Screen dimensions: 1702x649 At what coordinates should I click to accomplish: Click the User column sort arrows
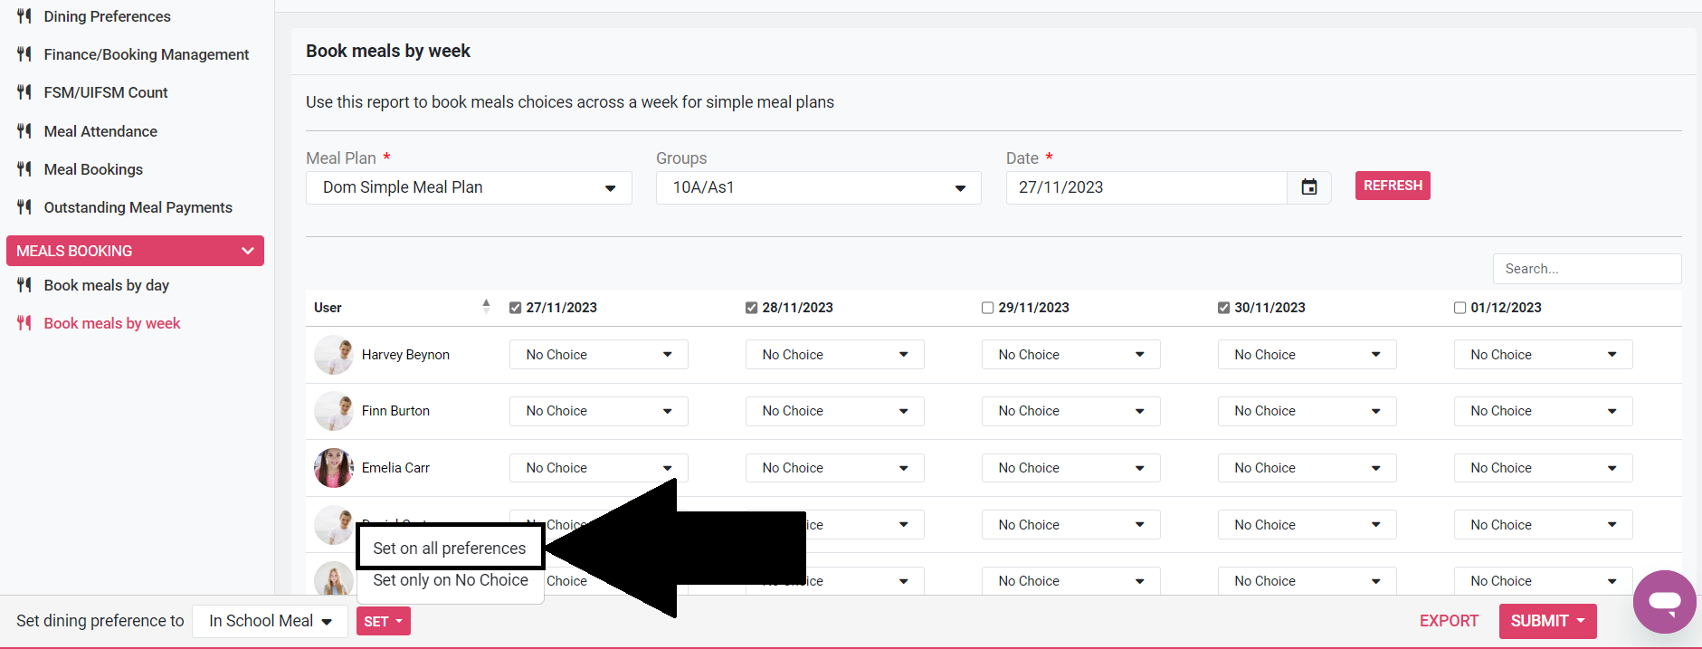[486, 307]
